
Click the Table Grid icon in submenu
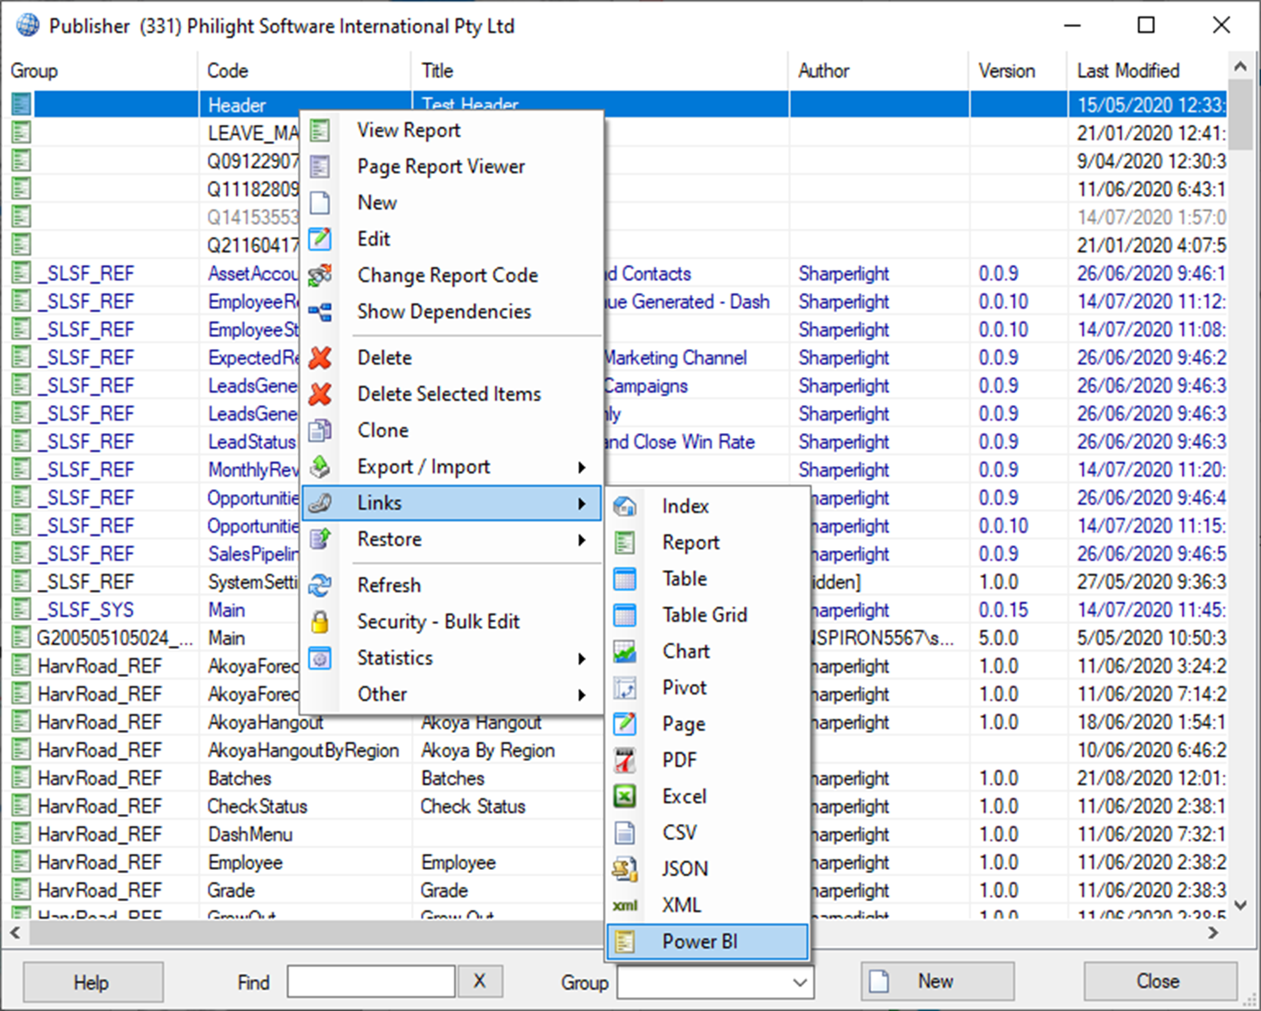tap(625, 615)
